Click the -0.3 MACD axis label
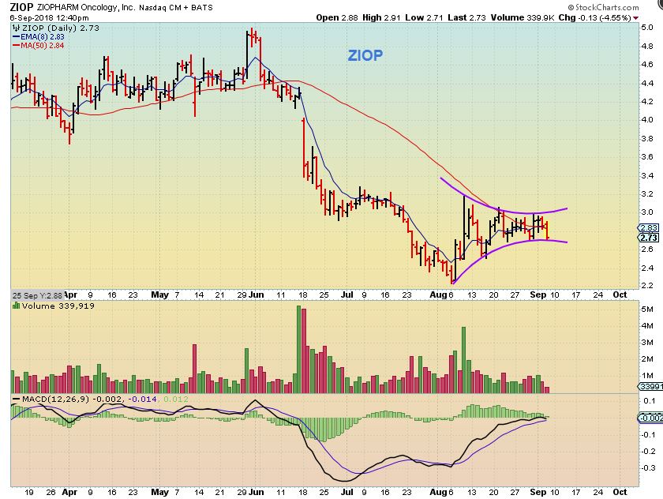 [649, 467]
